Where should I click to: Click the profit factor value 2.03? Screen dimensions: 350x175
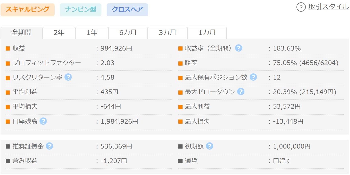(107, 63)
